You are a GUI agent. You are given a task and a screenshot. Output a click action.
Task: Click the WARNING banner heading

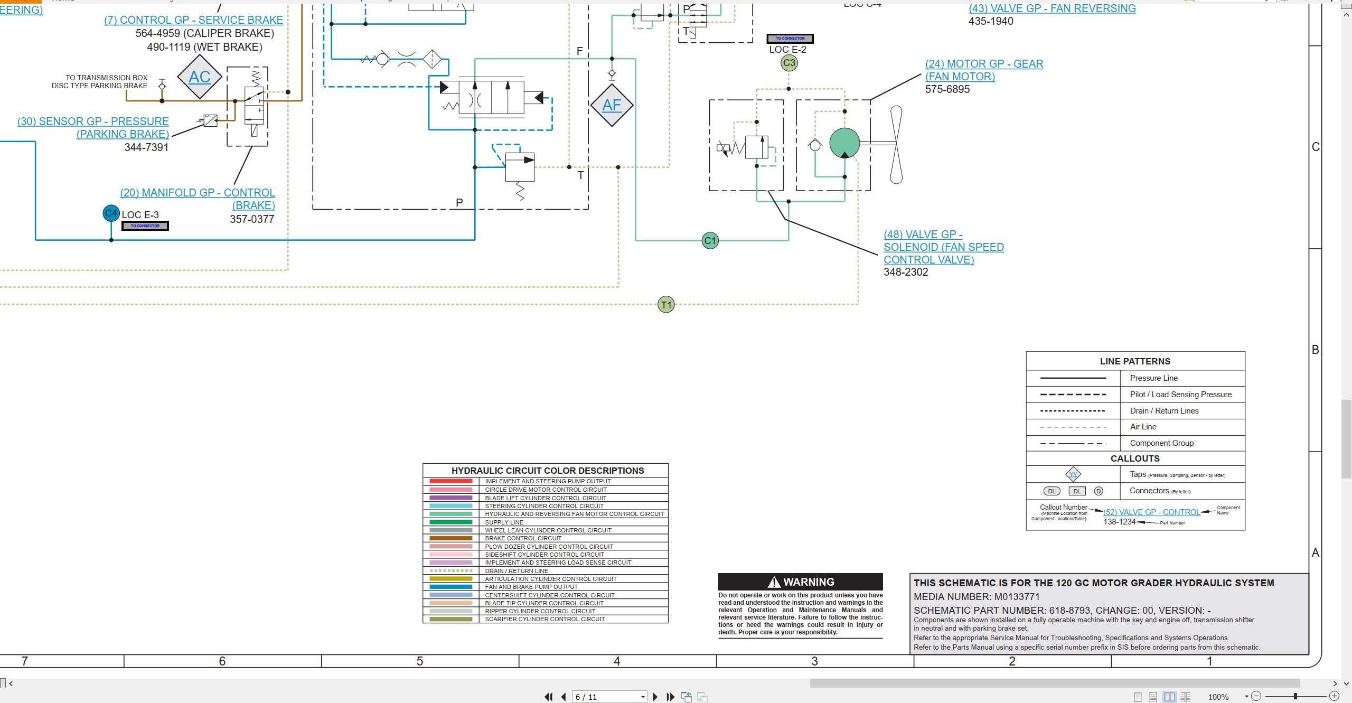pos(801,582)
